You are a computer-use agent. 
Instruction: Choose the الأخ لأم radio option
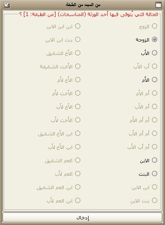coord(78,80)
